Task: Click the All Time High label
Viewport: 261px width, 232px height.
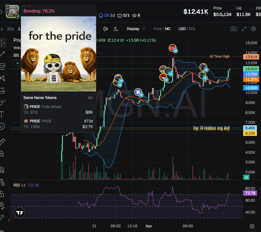Action: pos(219,56)
